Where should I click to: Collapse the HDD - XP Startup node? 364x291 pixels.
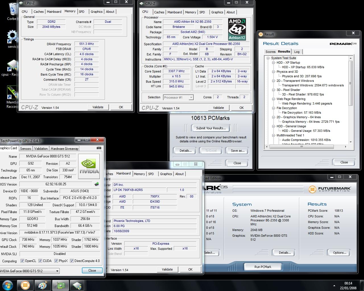point(273,63)
